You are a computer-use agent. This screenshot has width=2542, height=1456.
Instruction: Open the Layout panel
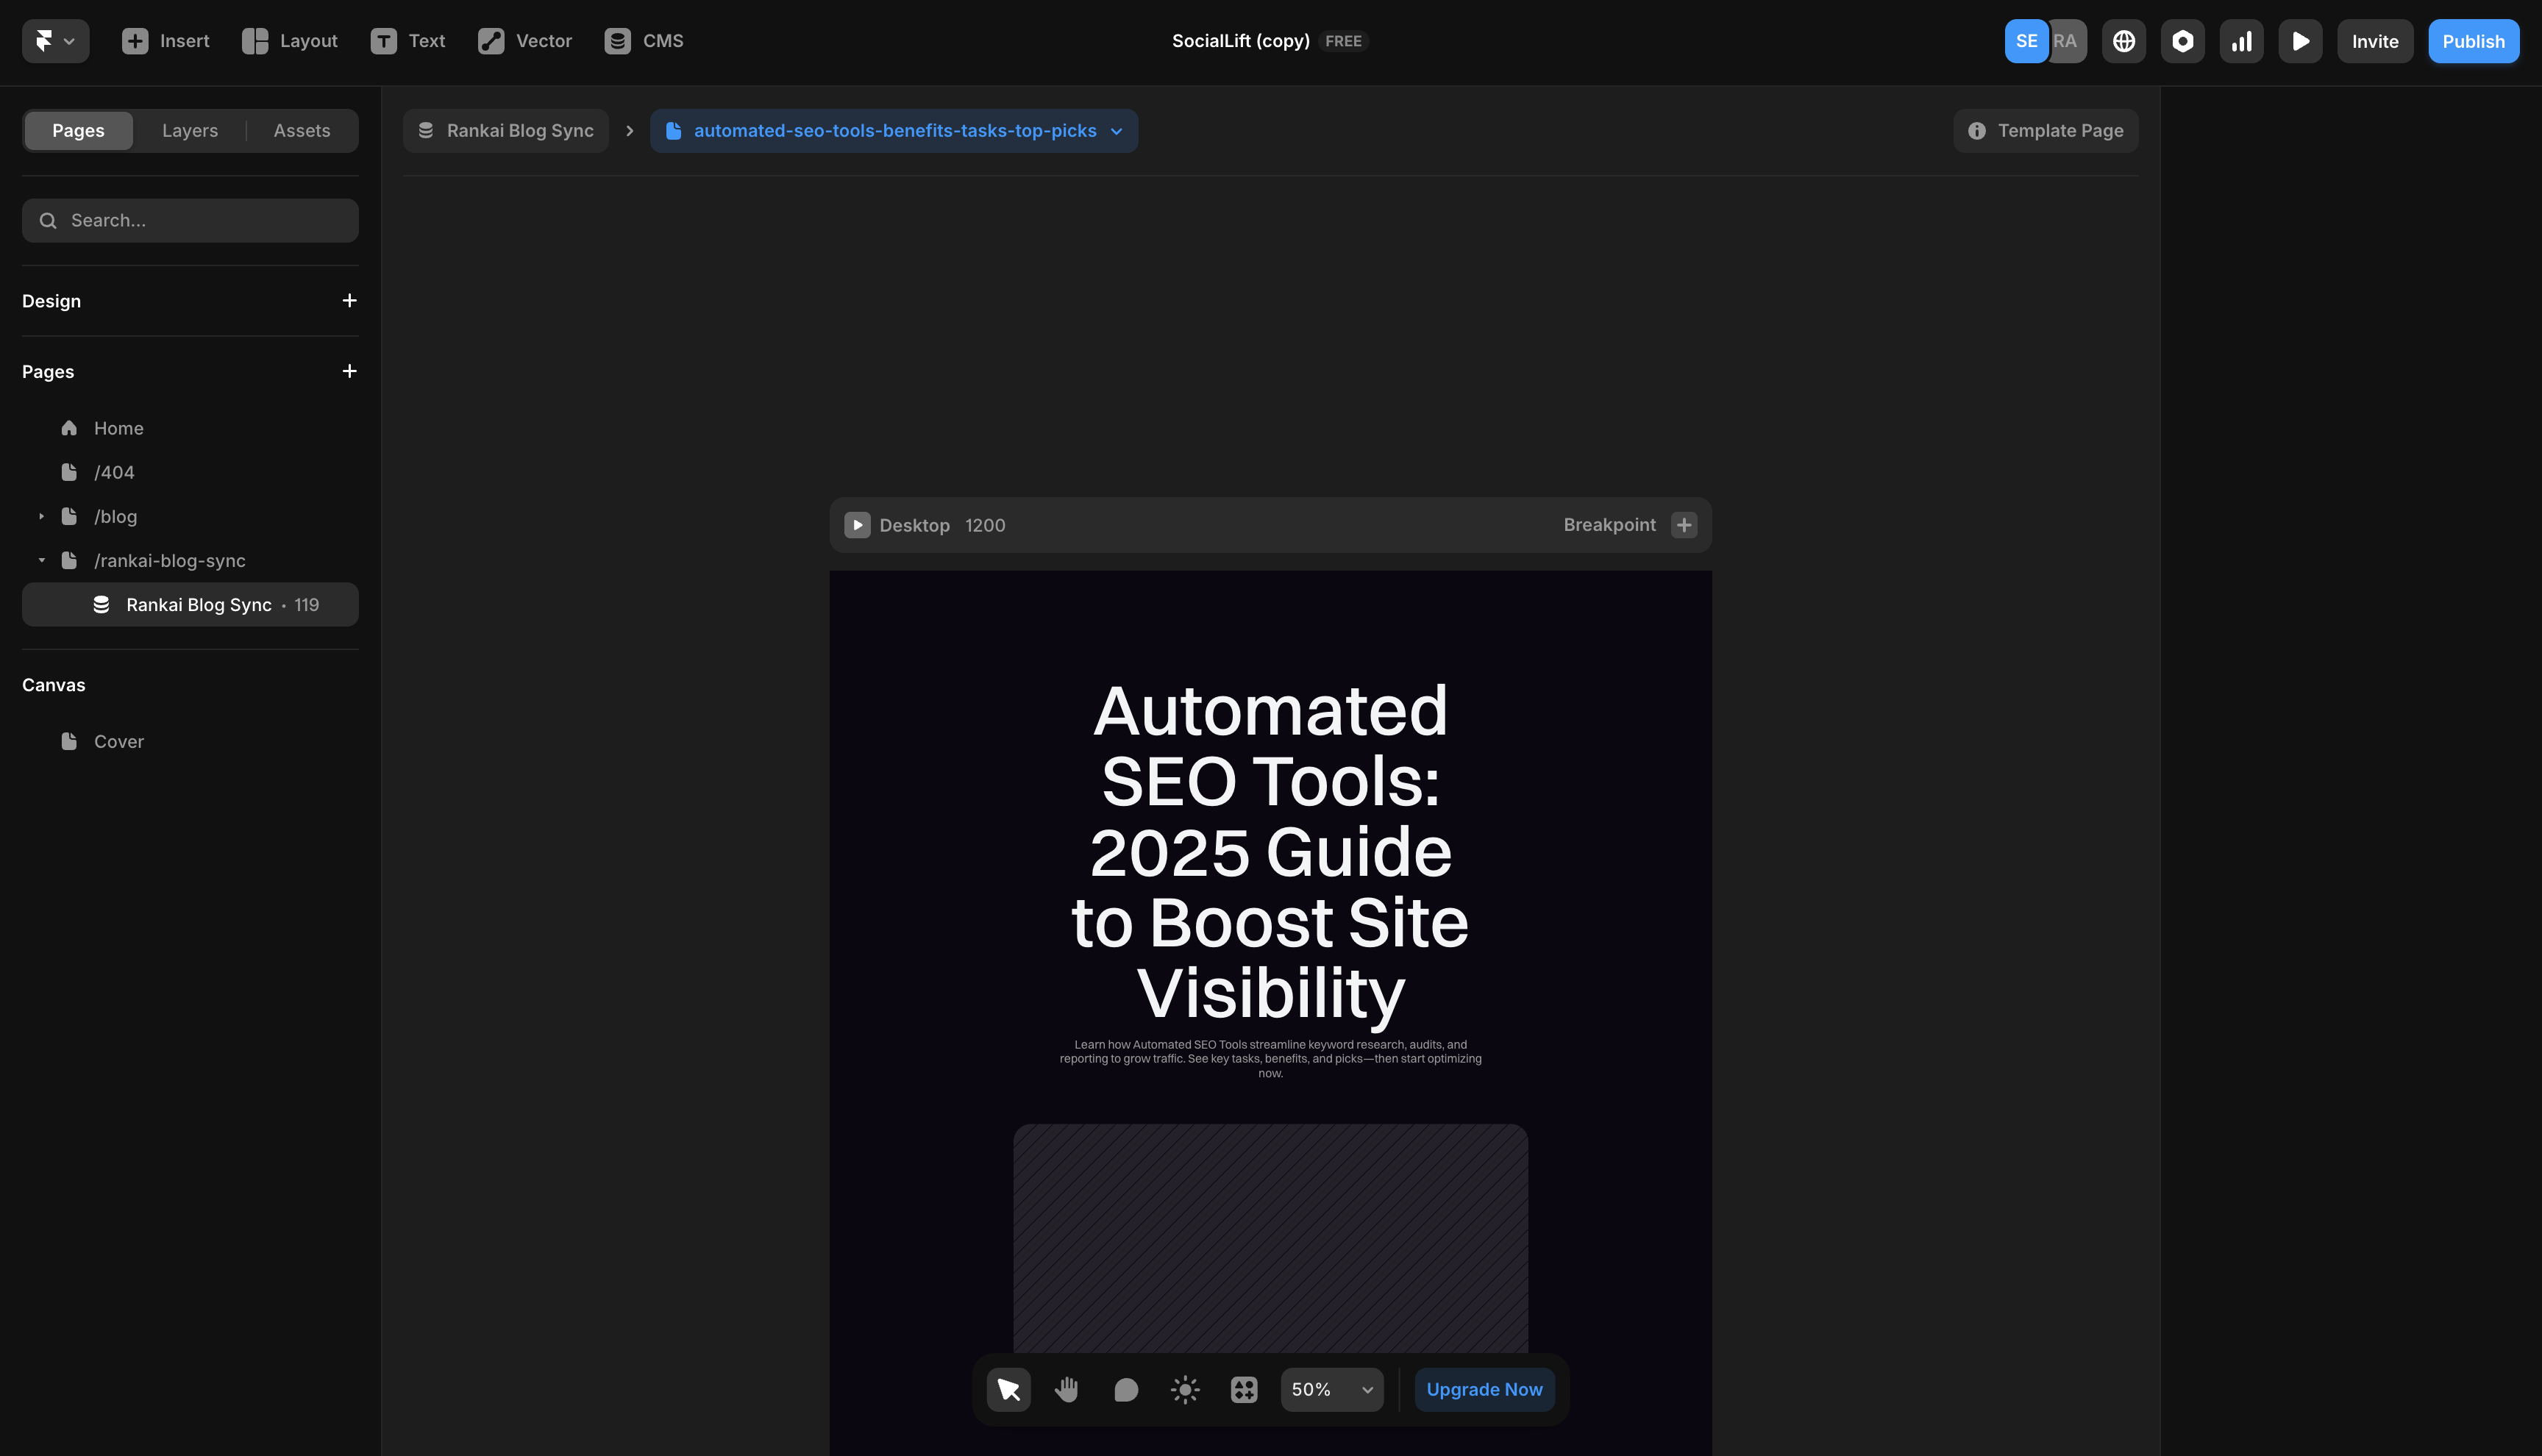[290, 41]
